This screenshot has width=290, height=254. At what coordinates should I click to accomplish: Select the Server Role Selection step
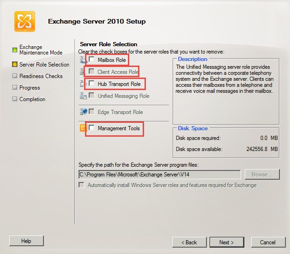click(44, 65)
